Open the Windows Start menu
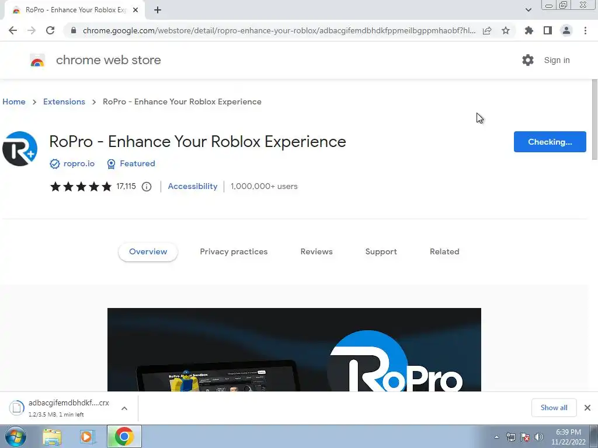 (x=15, y=436)
